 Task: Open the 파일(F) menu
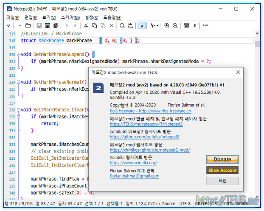click(13, 17)
